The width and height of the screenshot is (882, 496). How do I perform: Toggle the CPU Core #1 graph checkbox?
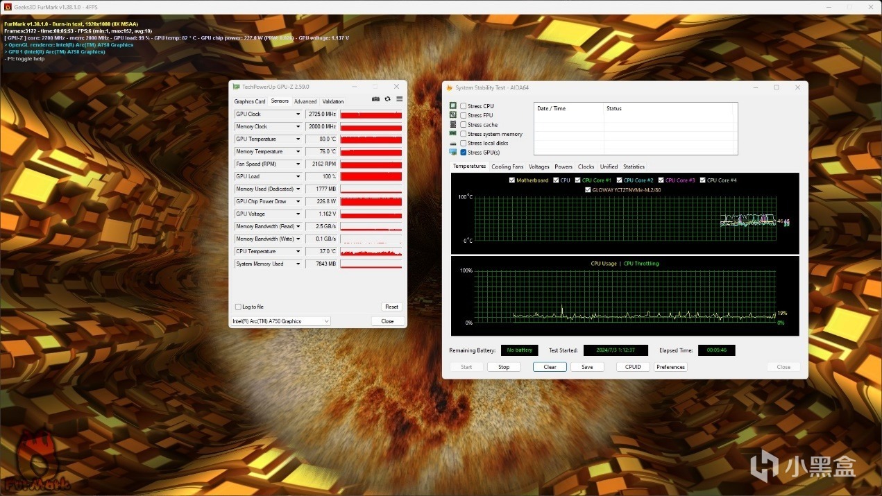tap(577, 180)
